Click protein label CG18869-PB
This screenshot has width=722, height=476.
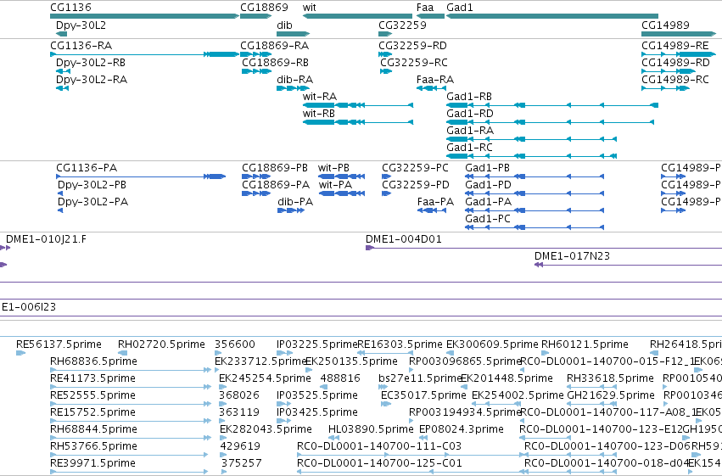click(x=275, y=168)
